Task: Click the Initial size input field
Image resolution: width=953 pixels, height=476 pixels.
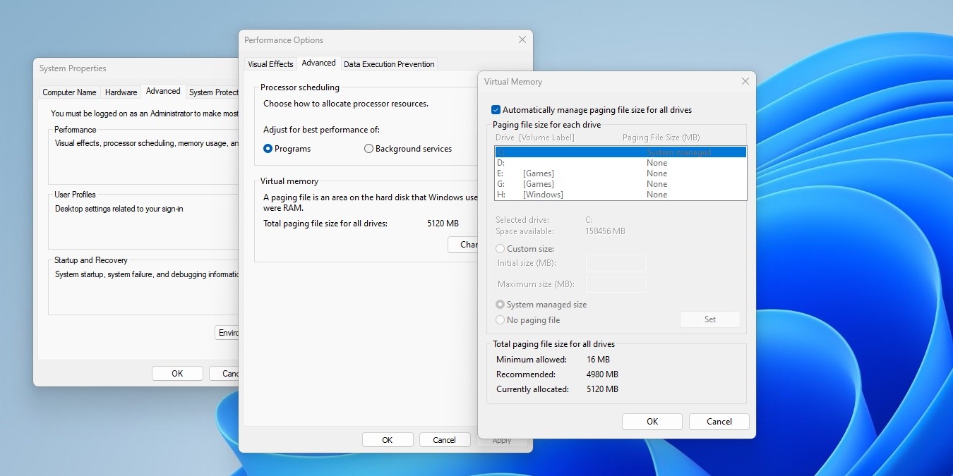Action: pos(615,262)
